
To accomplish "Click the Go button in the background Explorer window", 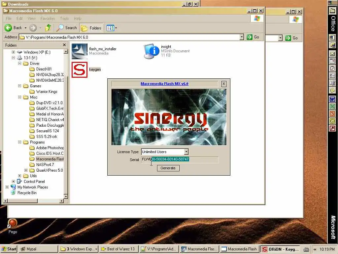I will pos(291,38).
